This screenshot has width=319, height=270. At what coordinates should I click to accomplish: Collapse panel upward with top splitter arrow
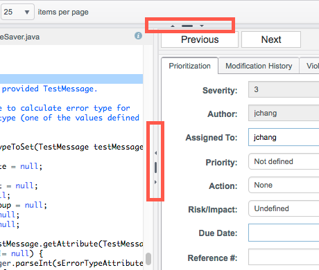pyautogui.click(x=173, y=26)
